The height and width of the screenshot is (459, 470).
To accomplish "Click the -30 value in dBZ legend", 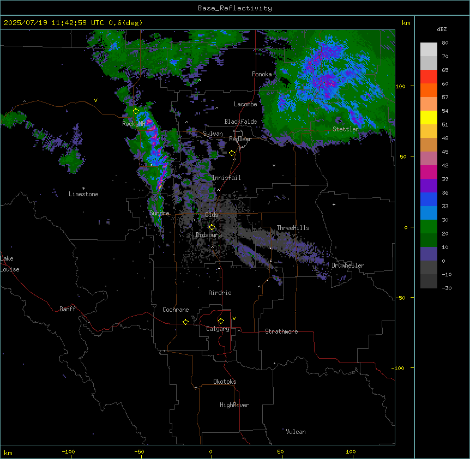I will point(447,288).
